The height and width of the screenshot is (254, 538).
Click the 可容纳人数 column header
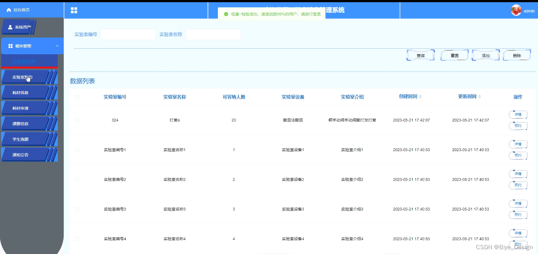(x=234, y=97)
